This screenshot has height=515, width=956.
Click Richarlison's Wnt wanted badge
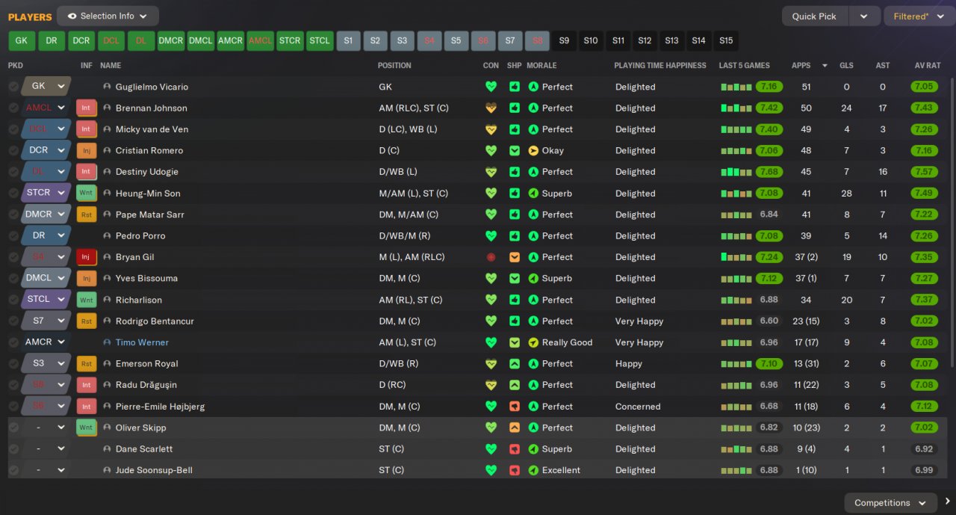click(87, 300)
